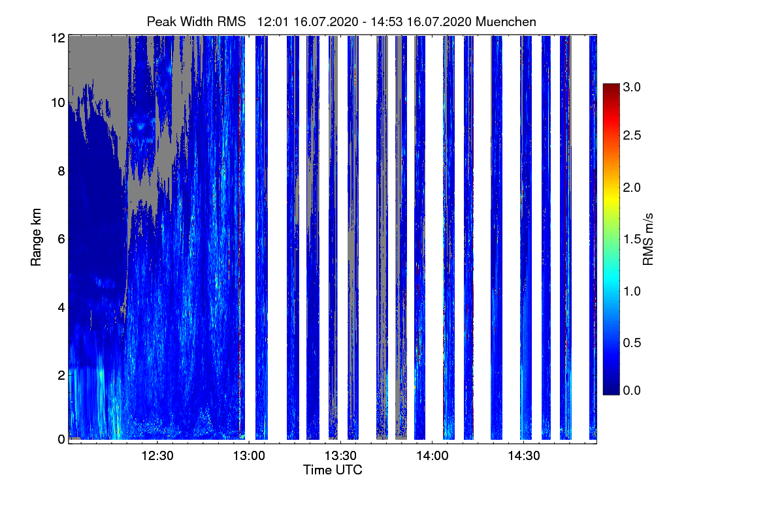Screen dimensions: 784x522
Task: Click the colorbar value 2.0
Action: 631,188
